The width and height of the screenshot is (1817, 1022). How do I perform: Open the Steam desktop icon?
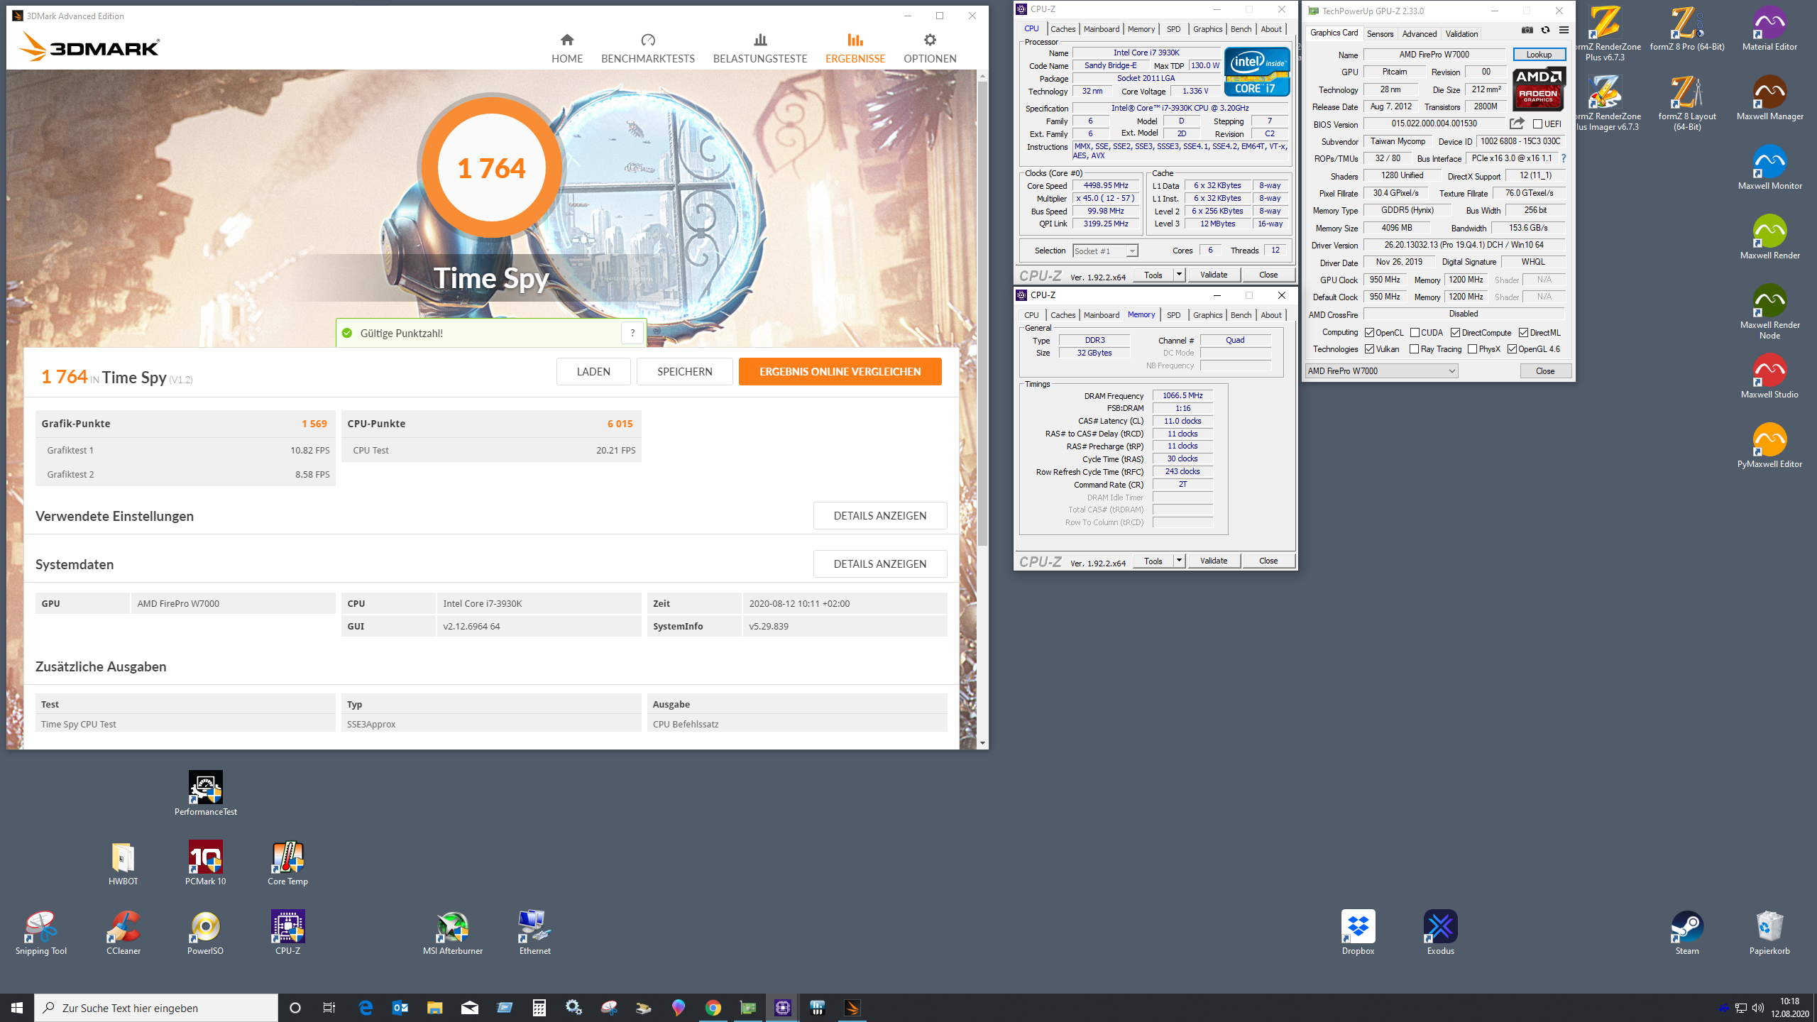[x=1687, y=933]
